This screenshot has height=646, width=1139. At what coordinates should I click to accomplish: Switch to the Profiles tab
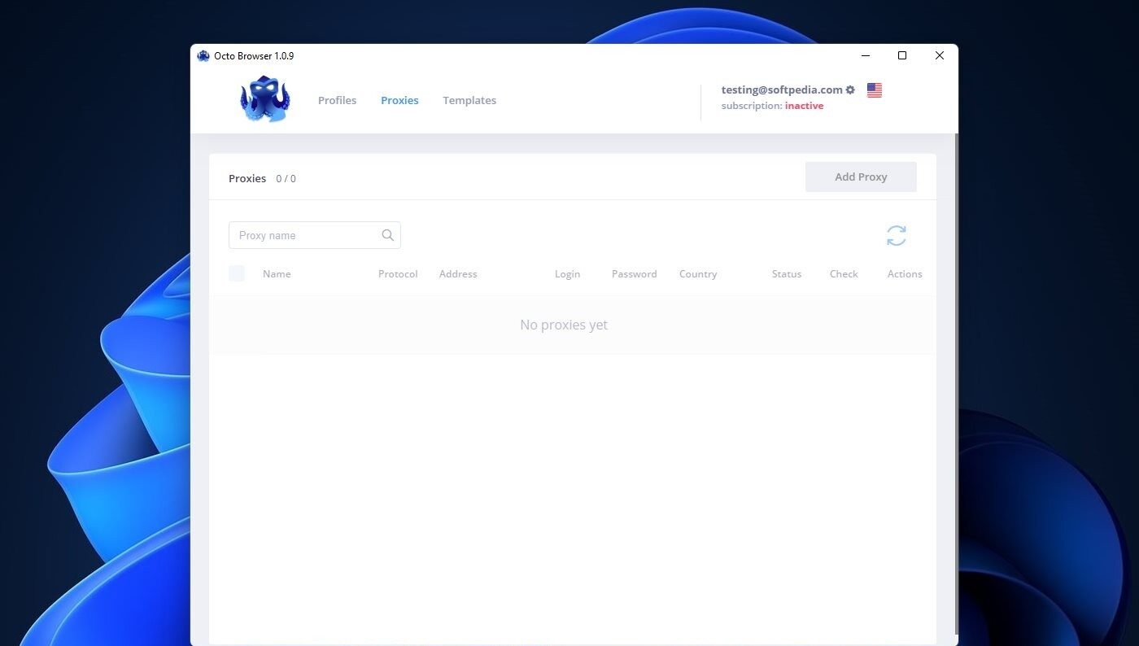337,101
